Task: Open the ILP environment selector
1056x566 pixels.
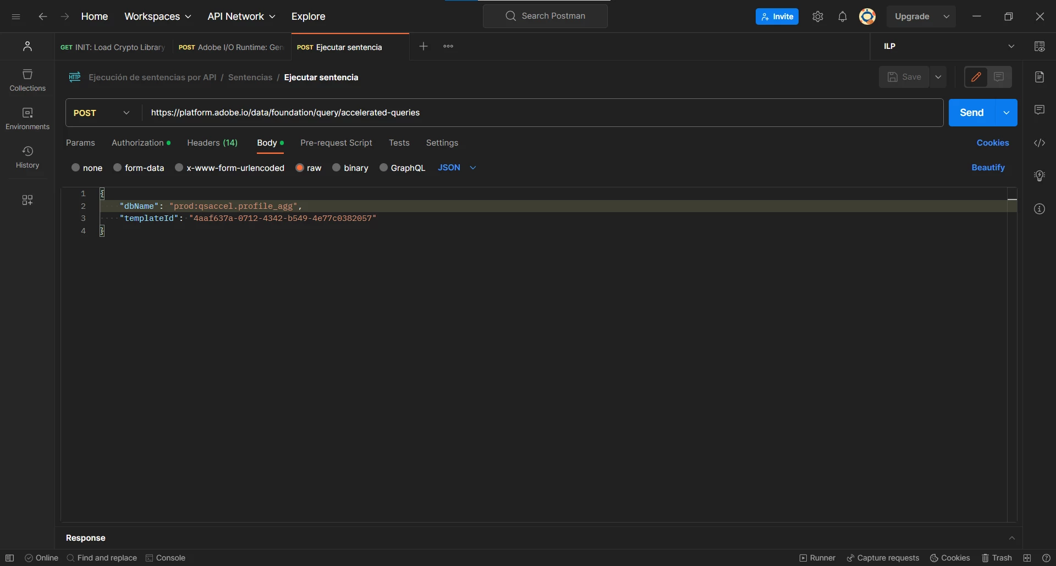Action: coord(949,46)
